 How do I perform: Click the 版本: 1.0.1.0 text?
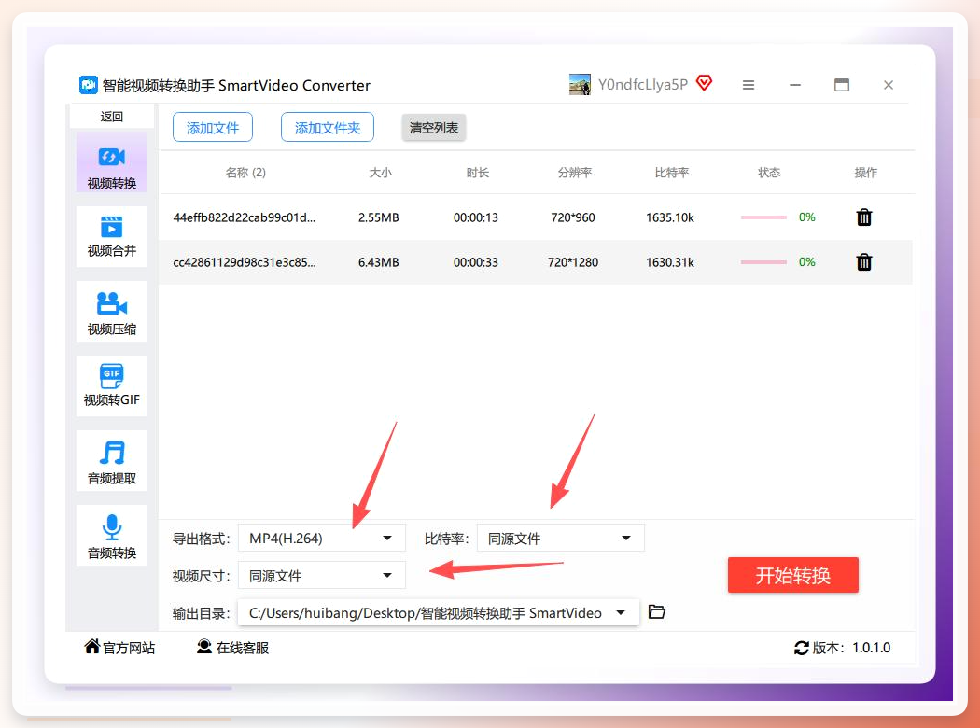tap(851, 648)
